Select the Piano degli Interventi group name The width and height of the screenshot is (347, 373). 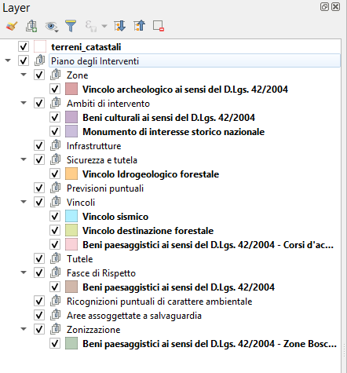[x=95, y=61]
